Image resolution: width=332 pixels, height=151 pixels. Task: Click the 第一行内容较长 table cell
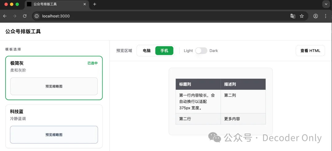(x=198, y=101)
